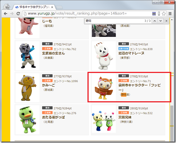
Task: Click 278位/9316pt ranking text
Action: click(139, 76)
